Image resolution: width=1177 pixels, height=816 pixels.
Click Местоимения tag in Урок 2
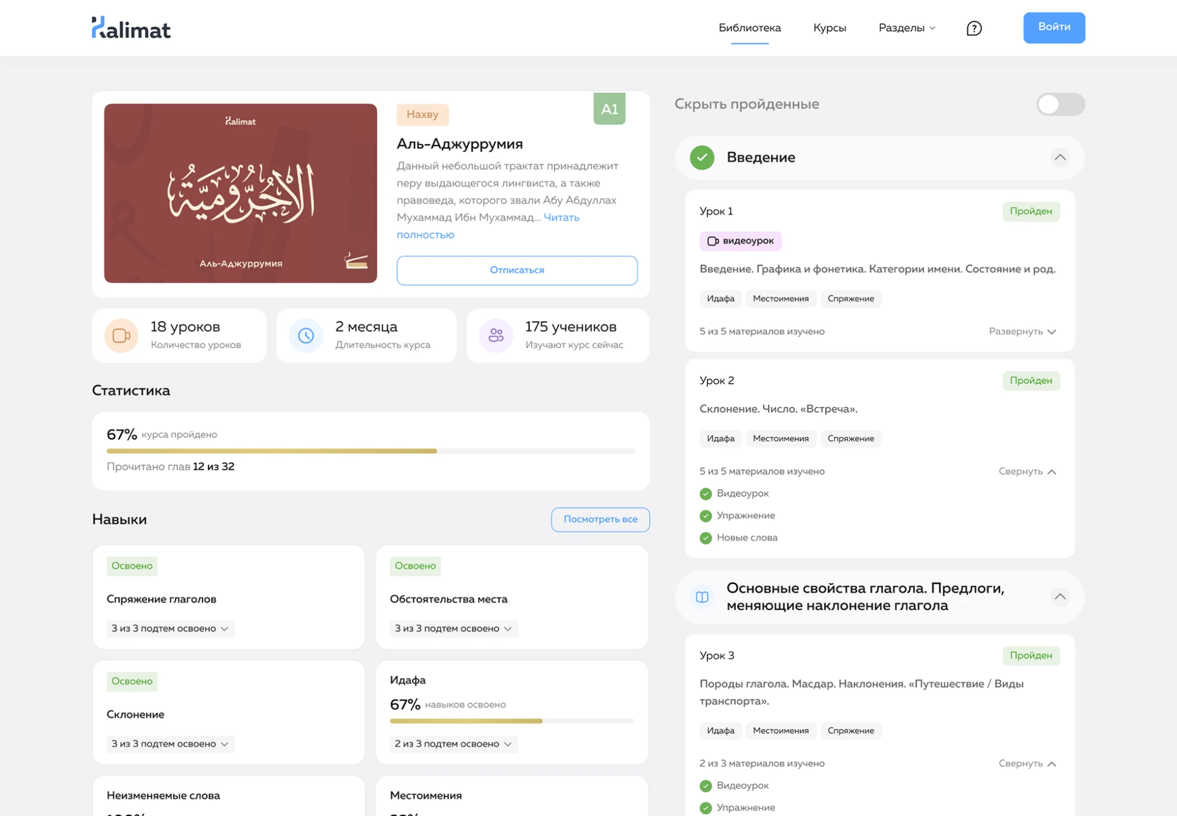[780, 439]
